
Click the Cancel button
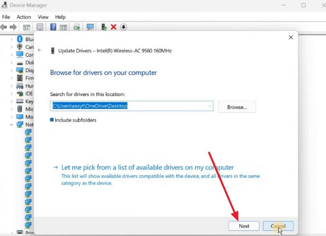(x=278, y=226)
